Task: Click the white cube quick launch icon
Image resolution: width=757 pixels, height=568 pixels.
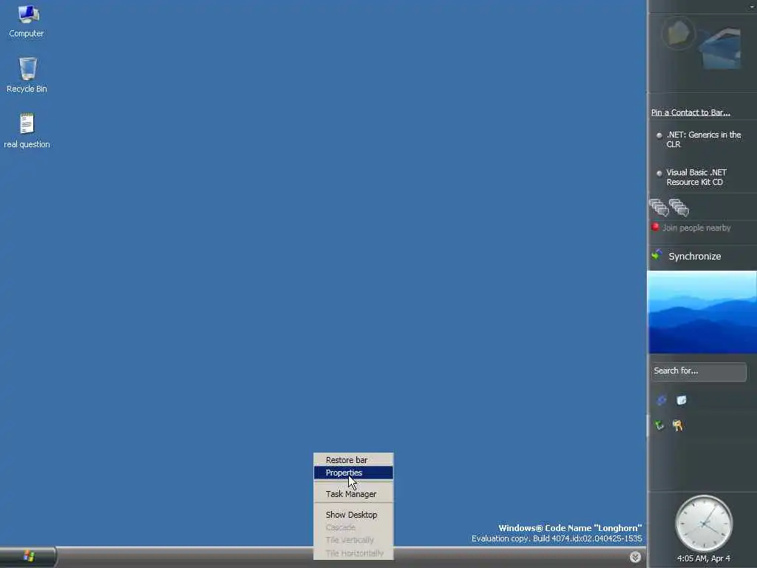Action: pyautogui.click(x=681, y=400)
